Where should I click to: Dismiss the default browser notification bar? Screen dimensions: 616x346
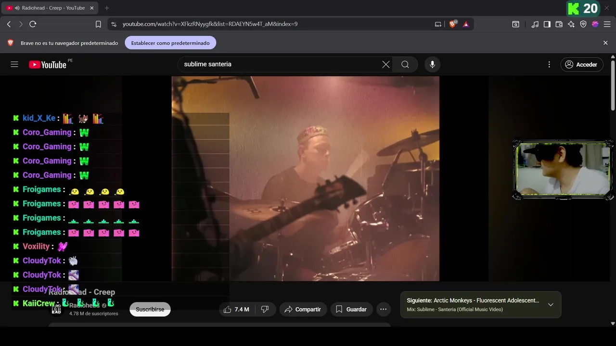605,43
